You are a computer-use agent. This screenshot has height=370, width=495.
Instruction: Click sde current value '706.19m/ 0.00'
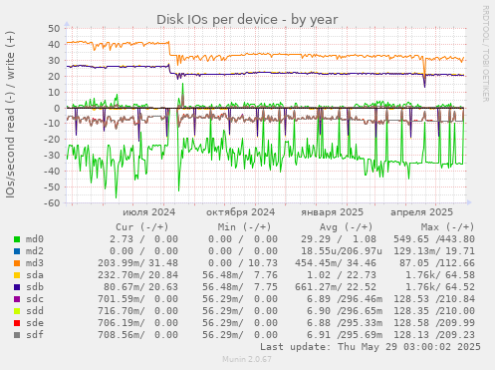click(137, 323)
